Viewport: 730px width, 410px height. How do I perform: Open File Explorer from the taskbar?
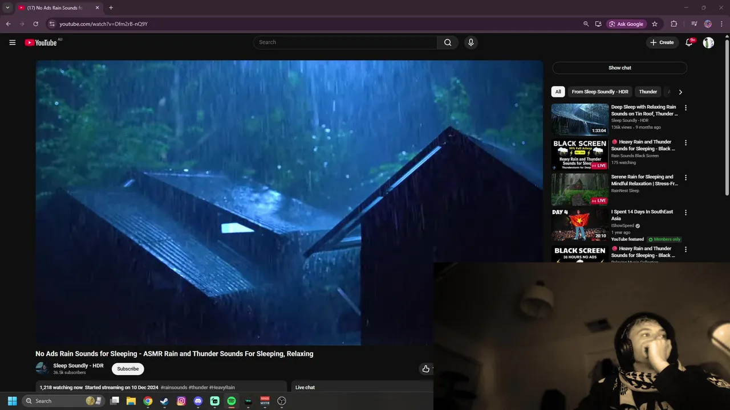(x=131, y=401)
